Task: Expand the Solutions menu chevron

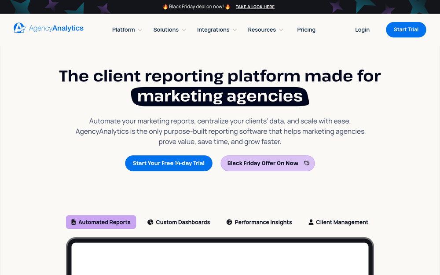Action: (184, 30)
